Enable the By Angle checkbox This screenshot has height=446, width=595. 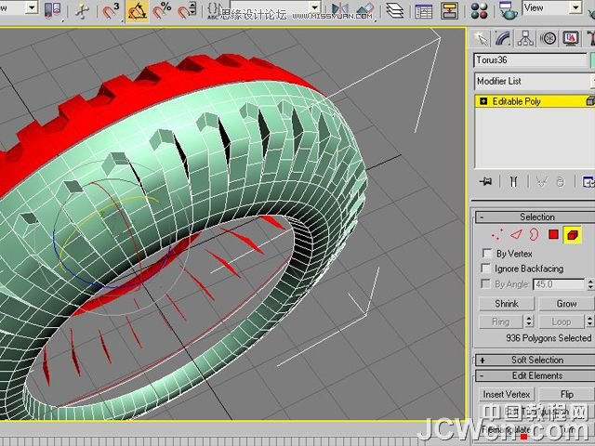click(x=485, y=283)
